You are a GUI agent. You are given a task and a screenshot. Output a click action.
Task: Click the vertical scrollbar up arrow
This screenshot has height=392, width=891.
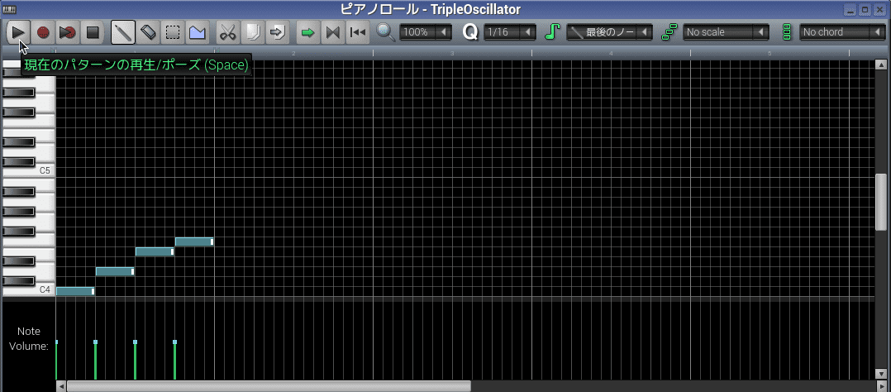881,65
